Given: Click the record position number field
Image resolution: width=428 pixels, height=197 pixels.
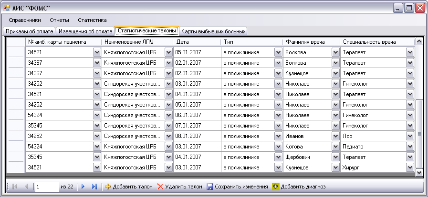Looking at the screenshot, I should click(x=47, y=187).
